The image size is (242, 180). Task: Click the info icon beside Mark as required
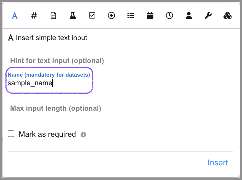83,135
